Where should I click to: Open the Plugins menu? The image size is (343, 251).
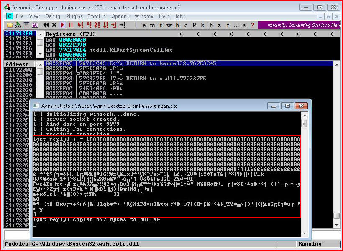click(x=74, y=16)
